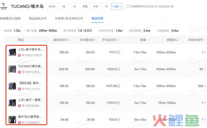Sort by 销售额 column arrows
207x128 pixels.
pos(177,40)
